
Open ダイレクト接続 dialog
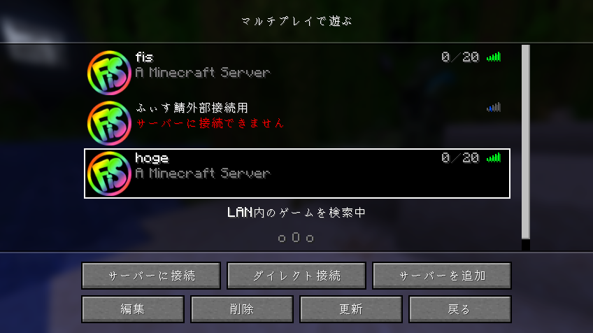[296, 276]
